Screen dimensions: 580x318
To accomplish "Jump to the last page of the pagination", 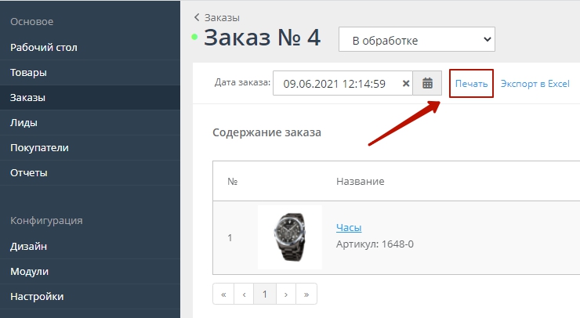I will pyautogui.click(x=306, y=295).
